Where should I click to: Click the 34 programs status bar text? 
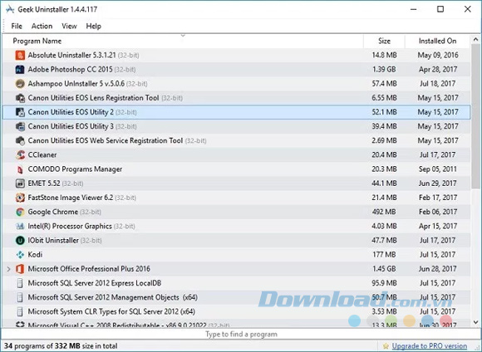(x=61, y=346)
